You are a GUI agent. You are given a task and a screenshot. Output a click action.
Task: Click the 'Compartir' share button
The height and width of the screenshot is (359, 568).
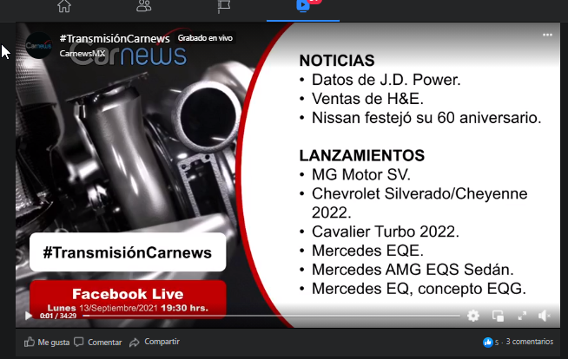[155, 342]
